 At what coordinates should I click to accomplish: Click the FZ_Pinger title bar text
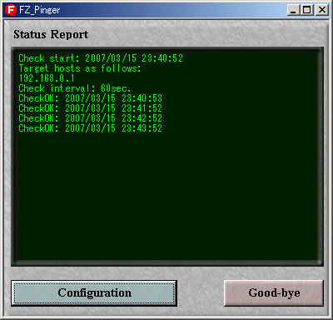(x=40, y=10)
